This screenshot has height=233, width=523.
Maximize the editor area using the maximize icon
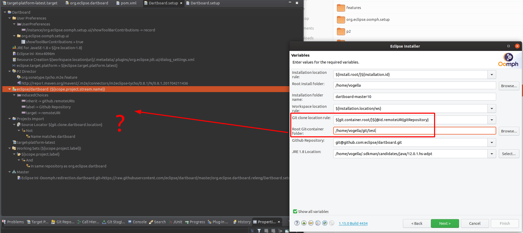(297, 3)
